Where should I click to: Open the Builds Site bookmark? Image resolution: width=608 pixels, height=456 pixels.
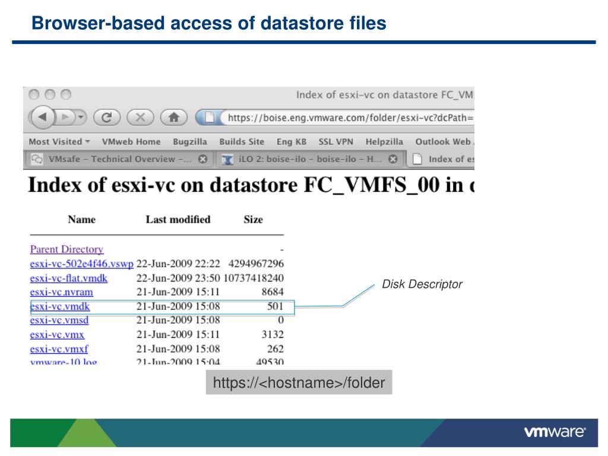point(242,141)
